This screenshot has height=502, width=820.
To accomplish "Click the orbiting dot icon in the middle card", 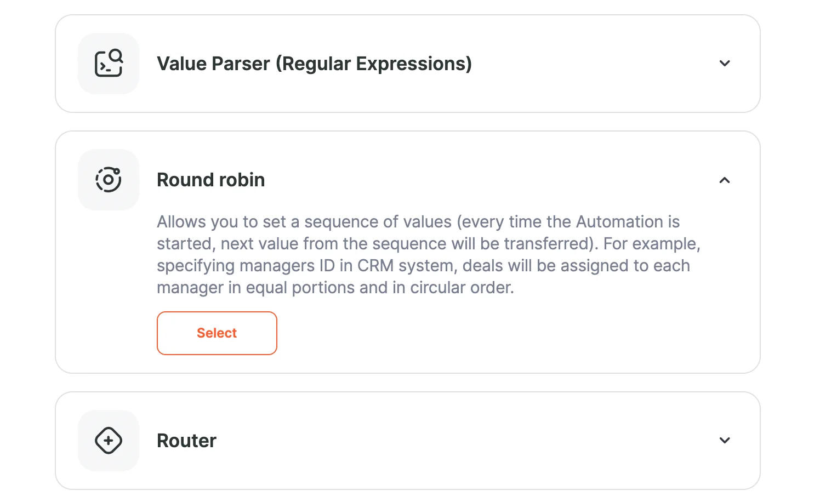I will pos(109,180).
